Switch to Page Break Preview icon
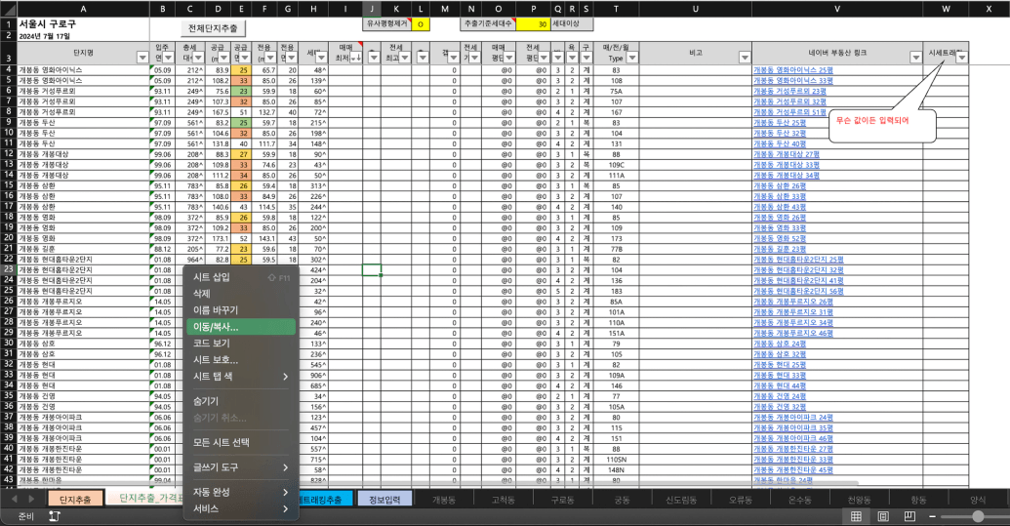The height and width of the screenshot is (526, 1010). tap(909, 515)
